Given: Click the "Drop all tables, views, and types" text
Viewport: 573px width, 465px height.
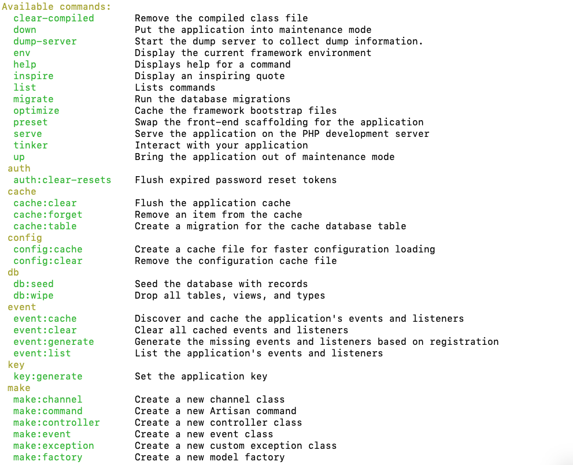Looking at the screenshot, I should 230,296.
